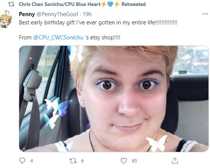This screenshot has height=168, width=210.
Task: Open the @CPU_CWCSonichu mention link
Action: 58,37
